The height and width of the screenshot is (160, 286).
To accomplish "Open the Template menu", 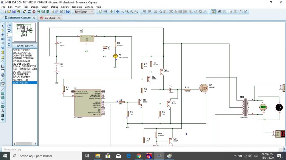I will [x=77, y=7].
